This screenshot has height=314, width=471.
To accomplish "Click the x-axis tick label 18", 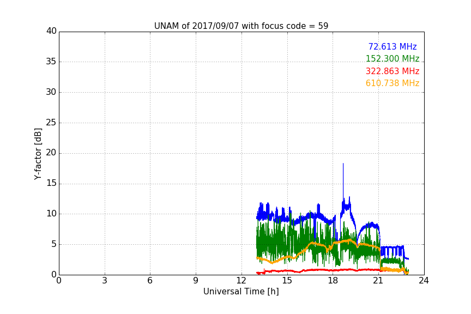I will click(x=333, y=281).
